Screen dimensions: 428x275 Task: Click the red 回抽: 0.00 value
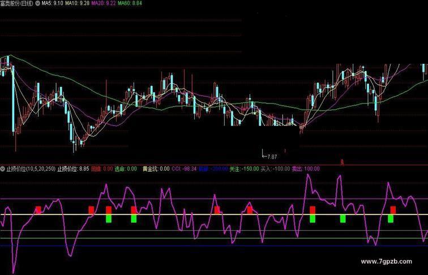102,169
